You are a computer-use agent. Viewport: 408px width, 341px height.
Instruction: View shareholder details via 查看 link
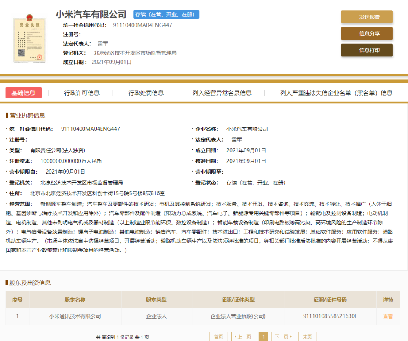pyautogui.click(x=388, y=316)
